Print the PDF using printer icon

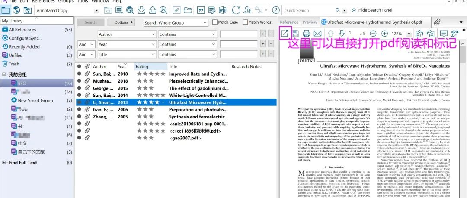[307, 34]
